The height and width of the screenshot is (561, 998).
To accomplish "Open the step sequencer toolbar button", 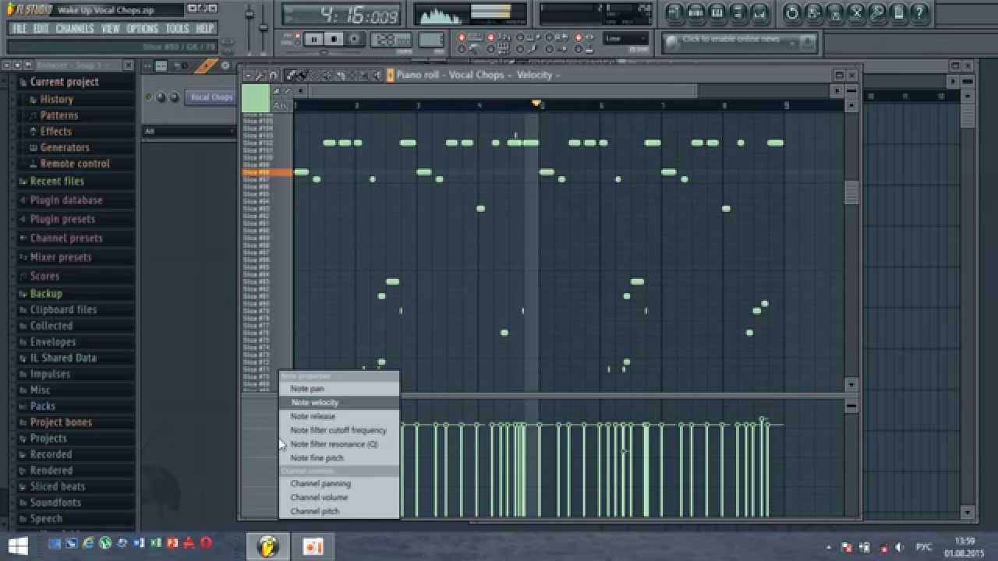I will (696, 13).
